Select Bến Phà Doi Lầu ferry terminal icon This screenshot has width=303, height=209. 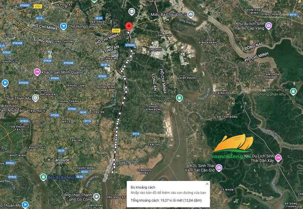tap(180, 98)
